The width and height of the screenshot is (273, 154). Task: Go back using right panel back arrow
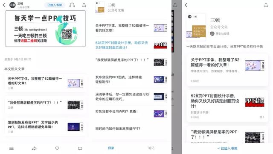(x=186, y=5)
